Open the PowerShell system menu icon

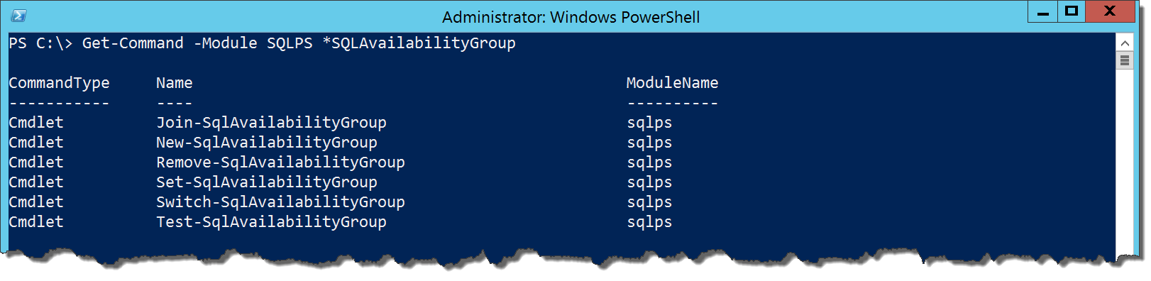[19, 16]
